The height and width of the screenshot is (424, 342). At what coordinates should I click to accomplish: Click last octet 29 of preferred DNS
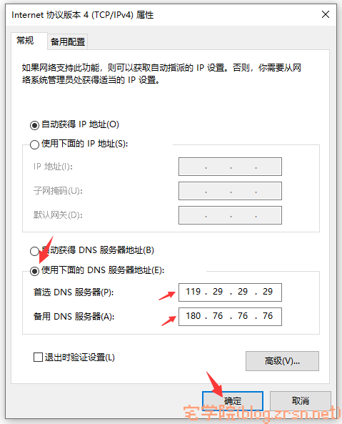268,292
